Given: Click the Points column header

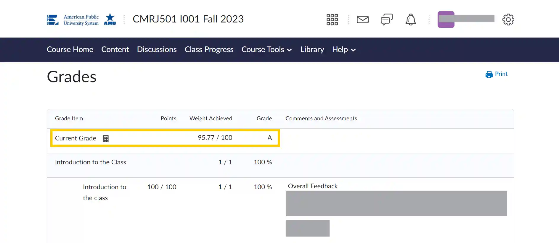Looking at the screenshot, I should [x=168, y=119].
